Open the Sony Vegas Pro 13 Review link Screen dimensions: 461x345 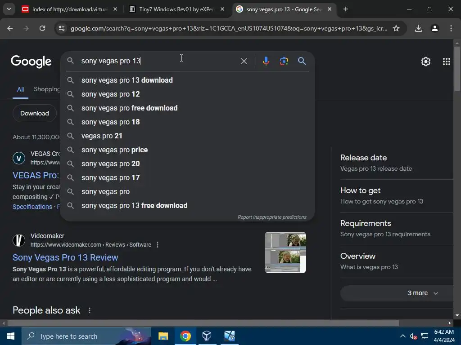click(x=65, y=257)
